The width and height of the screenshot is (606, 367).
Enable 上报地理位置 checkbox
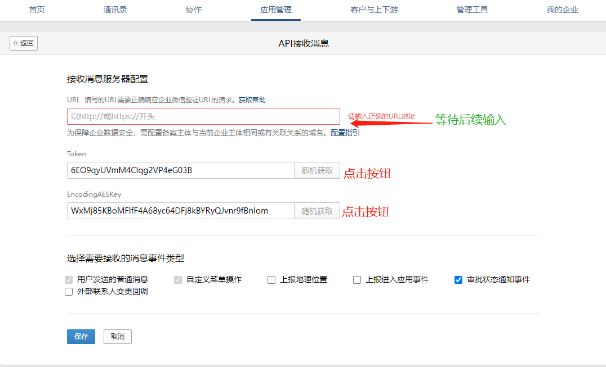271,280
